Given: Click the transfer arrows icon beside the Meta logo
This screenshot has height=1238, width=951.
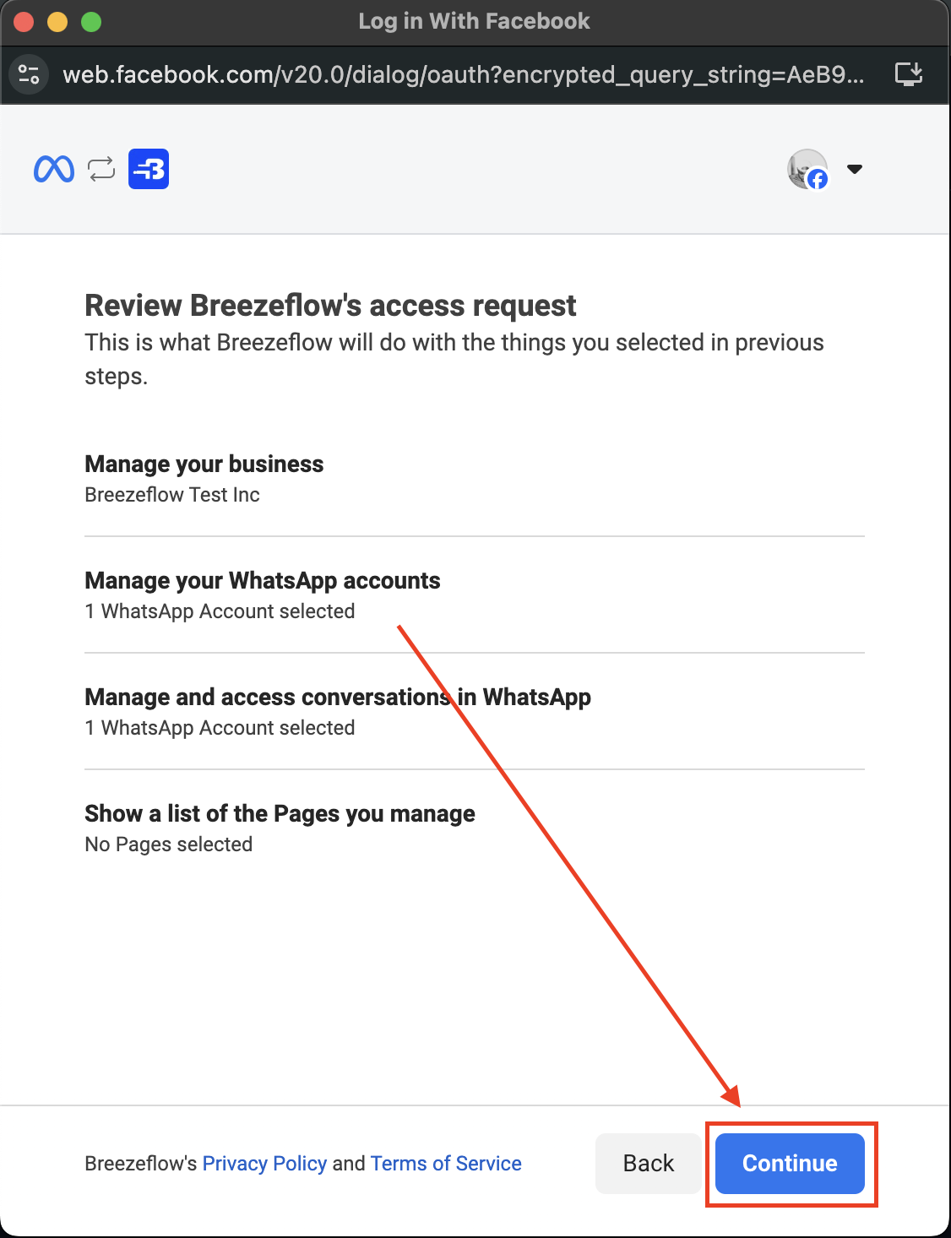Looking at the screenshot, I should point(101,169).
